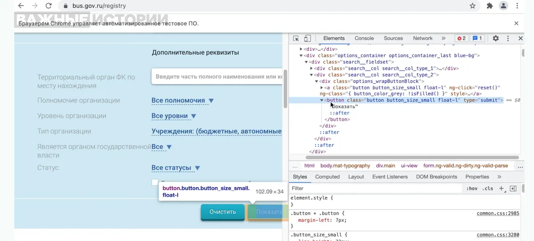Open the DevTools customize three-dot menu

point(508,38)
